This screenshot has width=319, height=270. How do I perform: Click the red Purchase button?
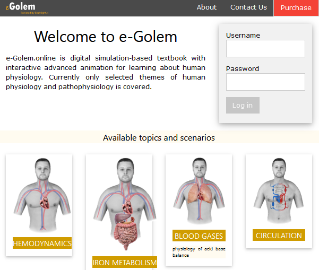coord(296,8)
